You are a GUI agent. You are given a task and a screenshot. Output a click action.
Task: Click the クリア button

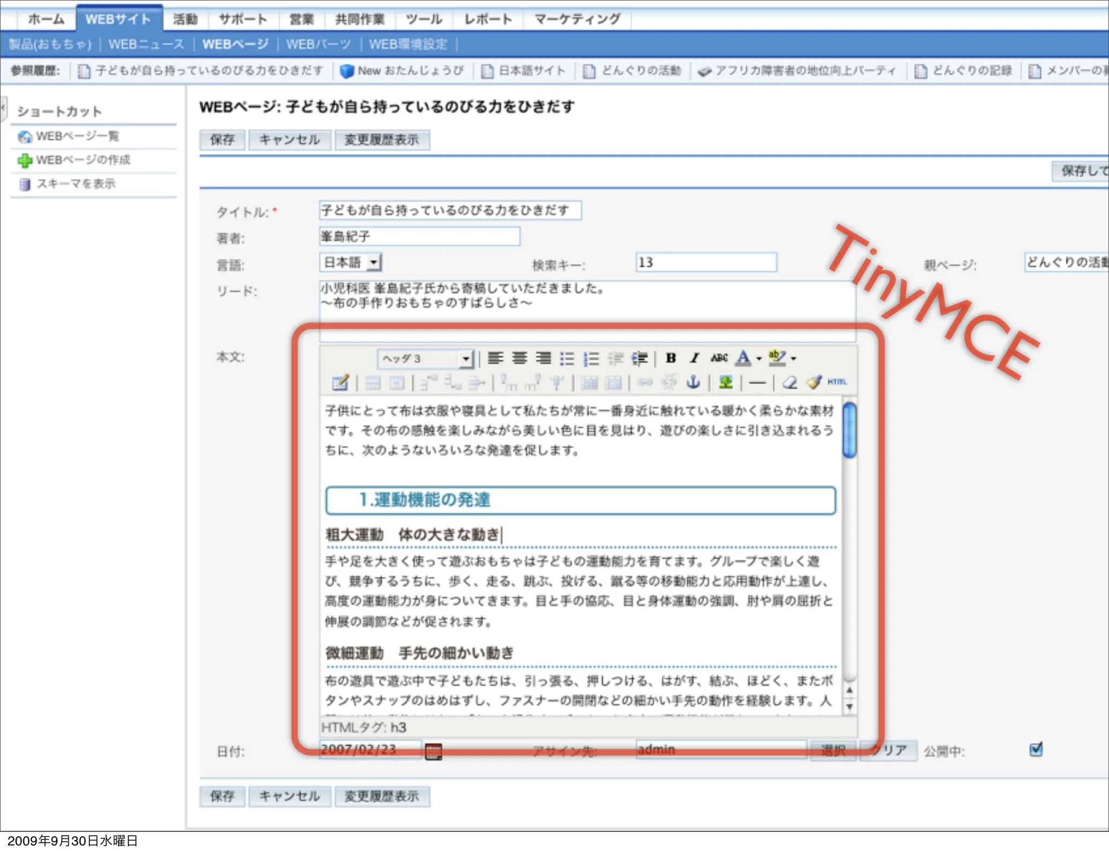889,750
